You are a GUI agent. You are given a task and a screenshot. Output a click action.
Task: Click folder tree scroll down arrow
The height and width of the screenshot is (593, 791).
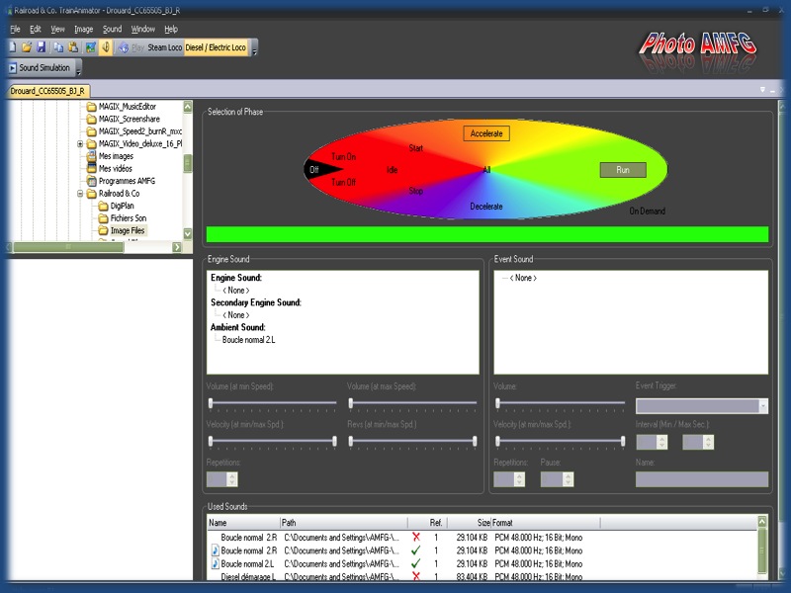coord(188,234)
